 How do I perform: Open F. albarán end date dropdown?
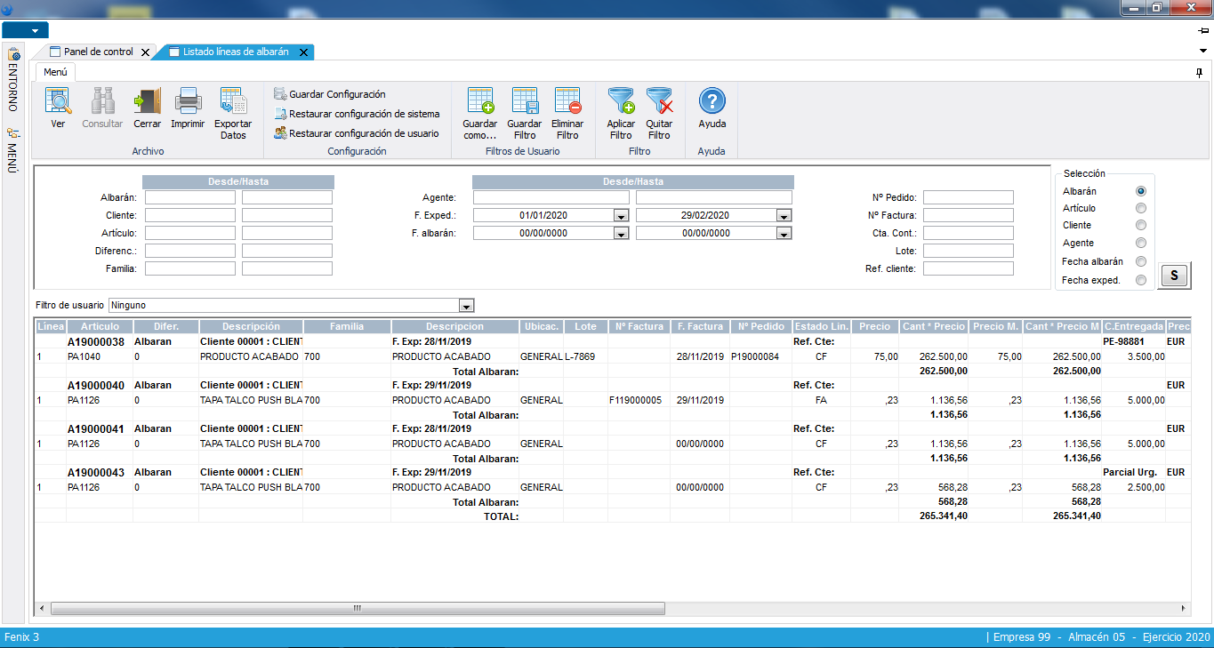pos(783,234)
